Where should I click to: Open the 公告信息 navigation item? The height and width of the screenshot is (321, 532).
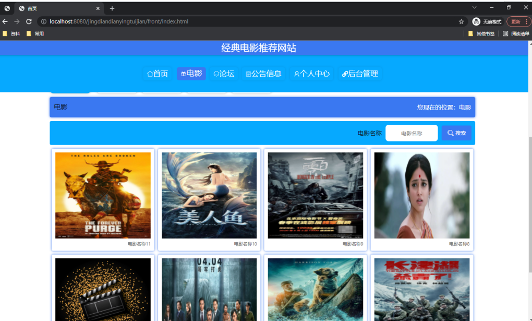(263, 74)
